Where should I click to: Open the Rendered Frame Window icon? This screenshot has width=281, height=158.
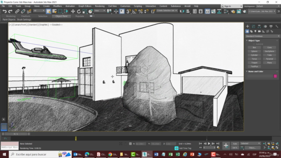tap(239, 11)
